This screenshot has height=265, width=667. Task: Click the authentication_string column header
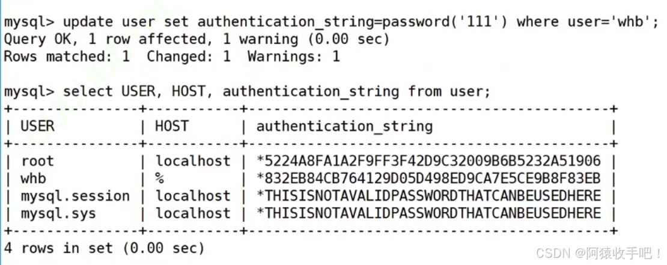pyautogui.click(x=344, y=127)
